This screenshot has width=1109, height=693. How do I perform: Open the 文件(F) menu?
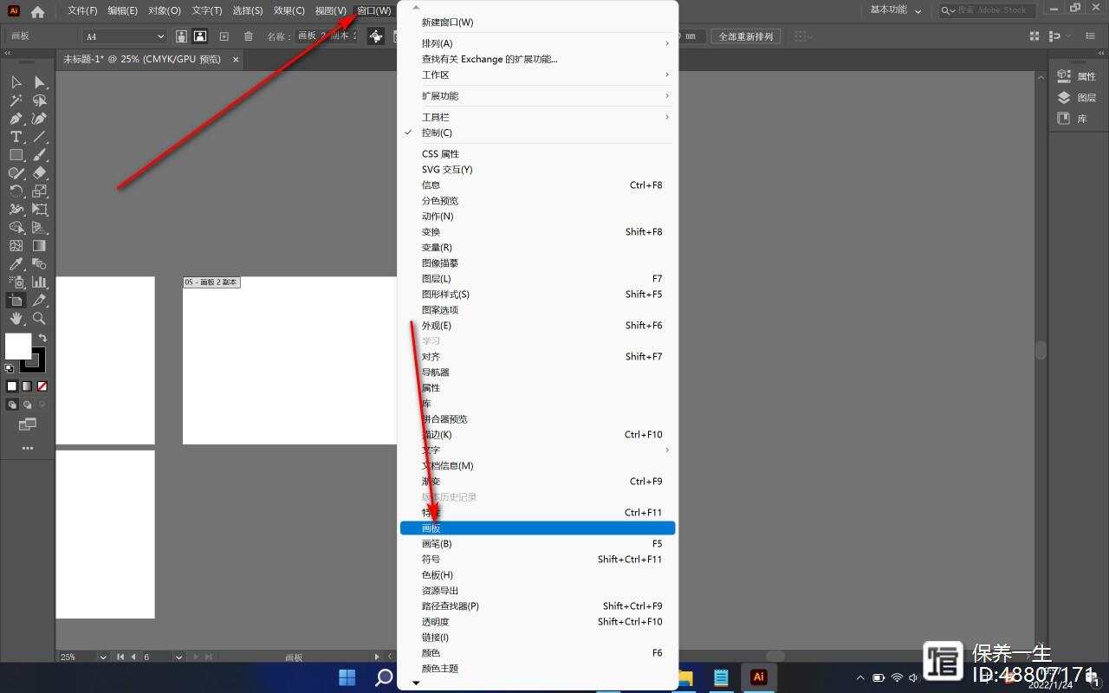pos(82,10)
